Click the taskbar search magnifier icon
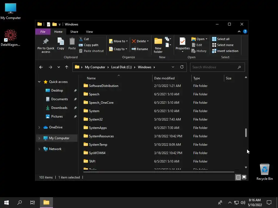Screen dimensions: 278x208 [20, 203]
